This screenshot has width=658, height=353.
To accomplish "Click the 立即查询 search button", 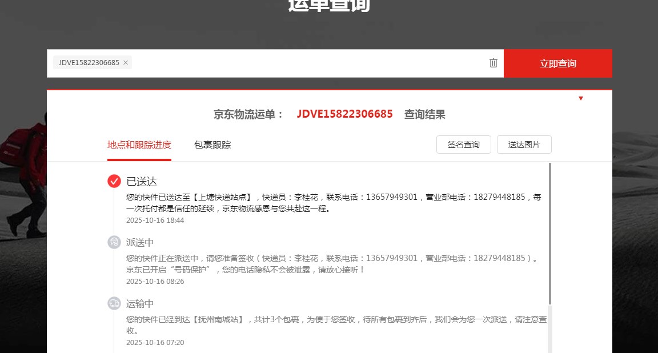I will point(557,63).
